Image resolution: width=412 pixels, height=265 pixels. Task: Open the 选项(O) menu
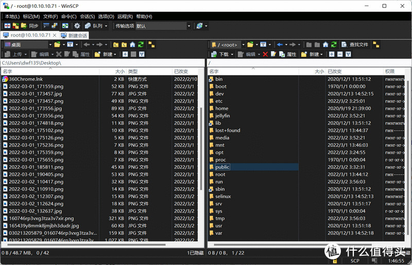[106, 16]
